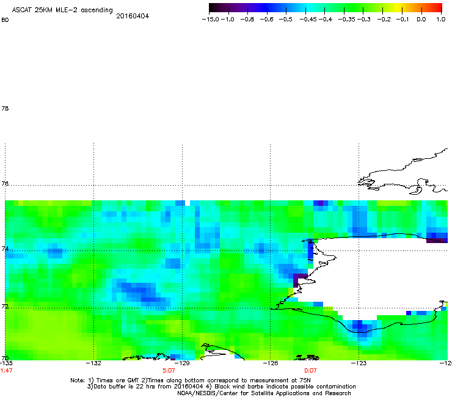Image resolution: width=452 pixels, height=397 pixels.
Task: Select the longitude label '-129'
Action: point(182,363)
